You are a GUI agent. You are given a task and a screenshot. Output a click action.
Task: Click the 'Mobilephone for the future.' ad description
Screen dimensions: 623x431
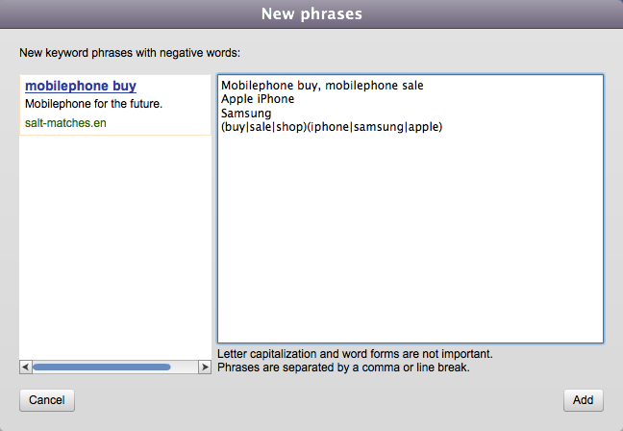[x=94, y=104]
